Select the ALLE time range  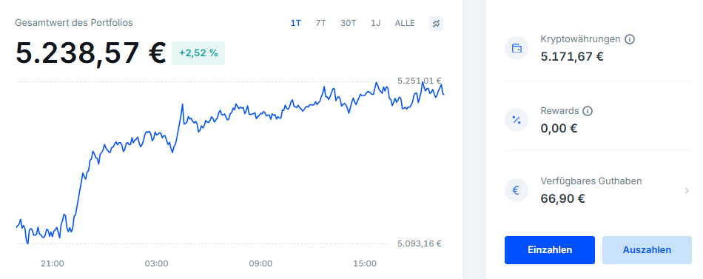[405, 24]
